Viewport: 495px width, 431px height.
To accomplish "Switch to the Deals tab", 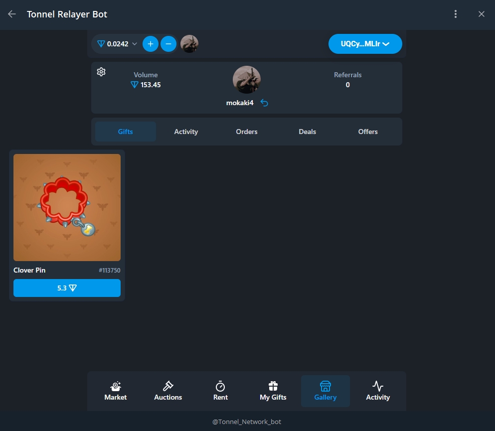I will [307, 132].
